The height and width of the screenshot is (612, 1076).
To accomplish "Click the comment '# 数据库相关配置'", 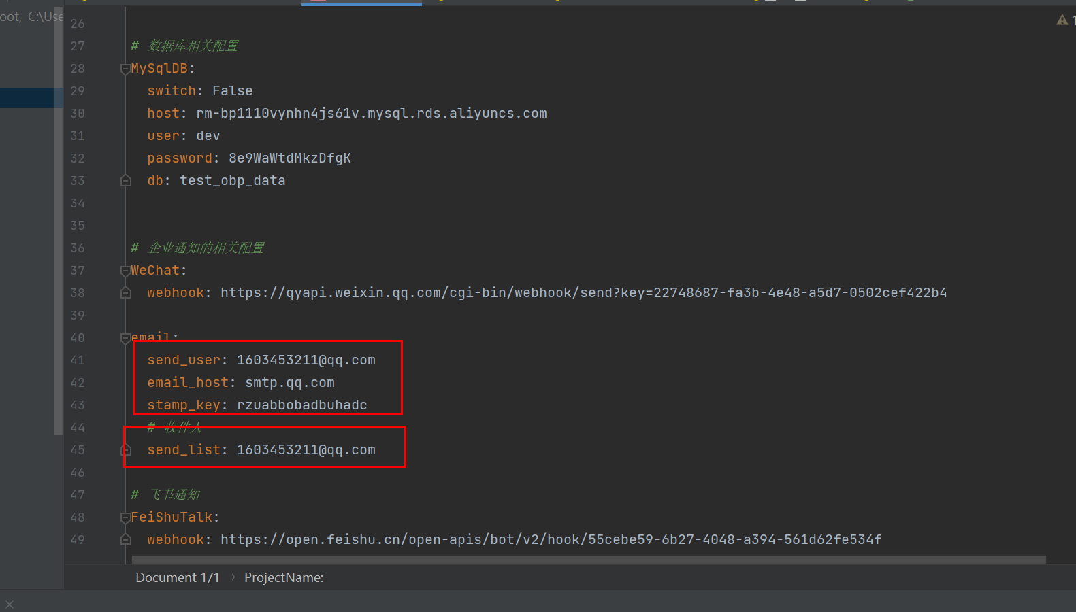I will (x=184, y=46).
